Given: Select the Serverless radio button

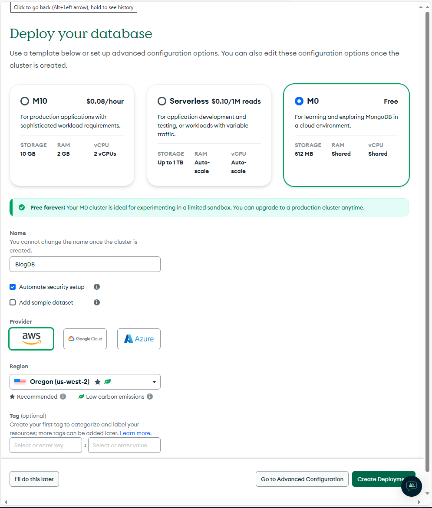Looking at the screenshot, I should click(x=162, y=101).
